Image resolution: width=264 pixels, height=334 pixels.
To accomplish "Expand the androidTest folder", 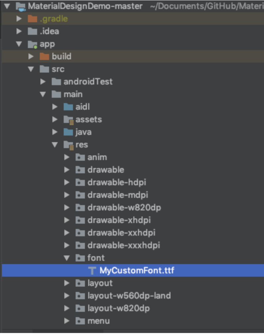I will pos(42,82).
